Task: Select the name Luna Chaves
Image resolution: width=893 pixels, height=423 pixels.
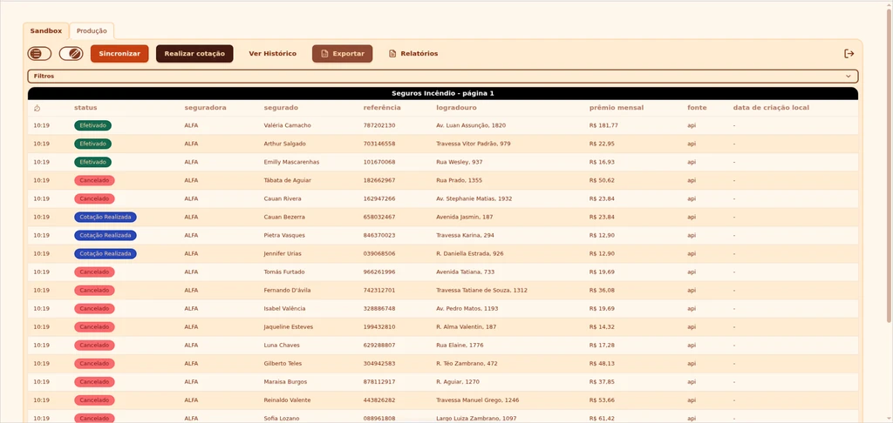Action: click(282, 346)
